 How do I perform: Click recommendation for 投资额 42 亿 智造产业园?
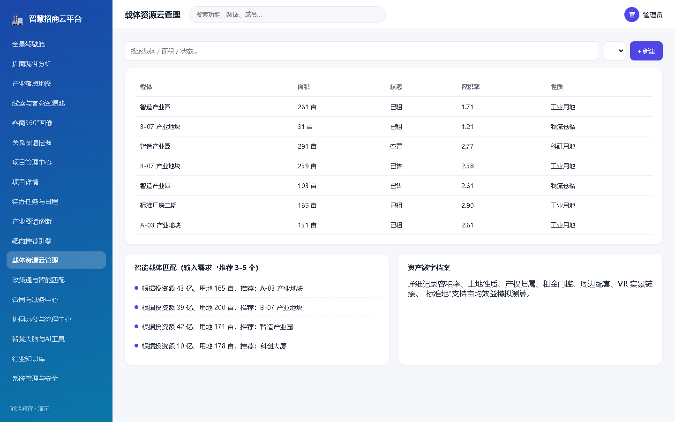pyautogui.click(x=257, y=327)
